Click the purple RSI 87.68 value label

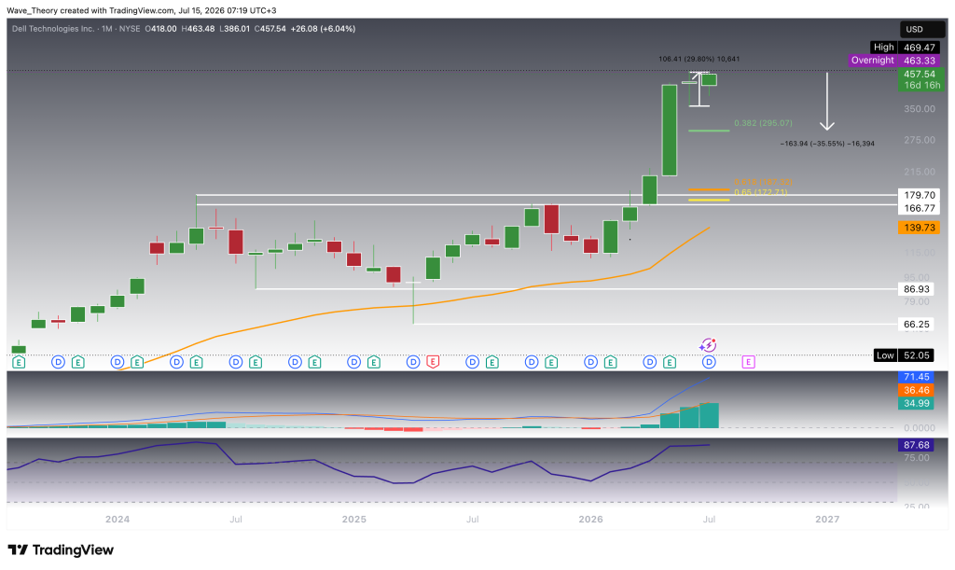pyautogui.click(x=916, y=445)
